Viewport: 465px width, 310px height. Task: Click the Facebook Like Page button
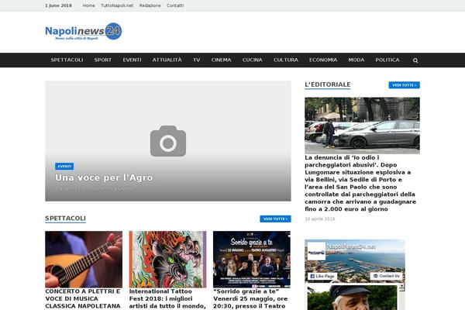[x=322, y=276]
